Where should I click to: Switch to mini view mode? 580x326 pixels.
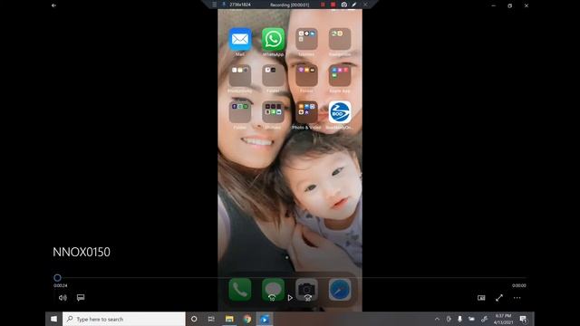pyautogui.click(x=481, y=298)
